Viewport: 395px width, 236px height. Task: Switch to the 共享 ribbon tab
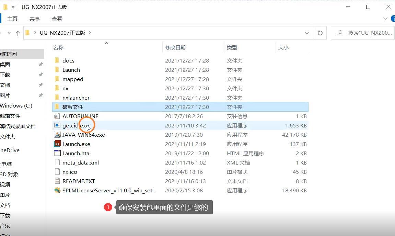[34, 19]
